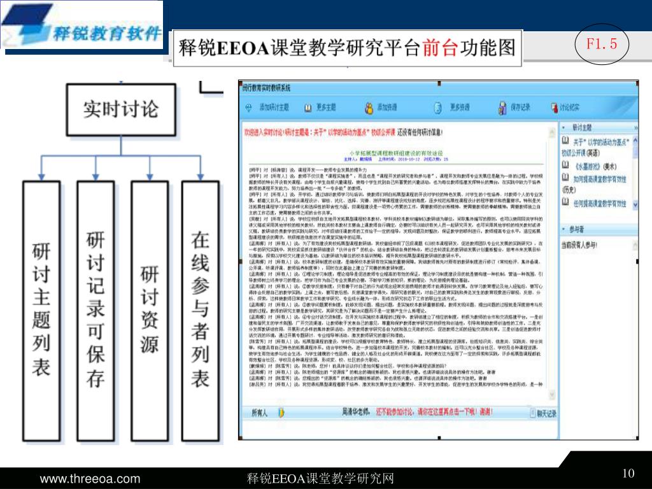The width and height of the screenshot is (652, 489).
Task: Click red welcome text 欢迎进入实时讨论
Action: 263,132
